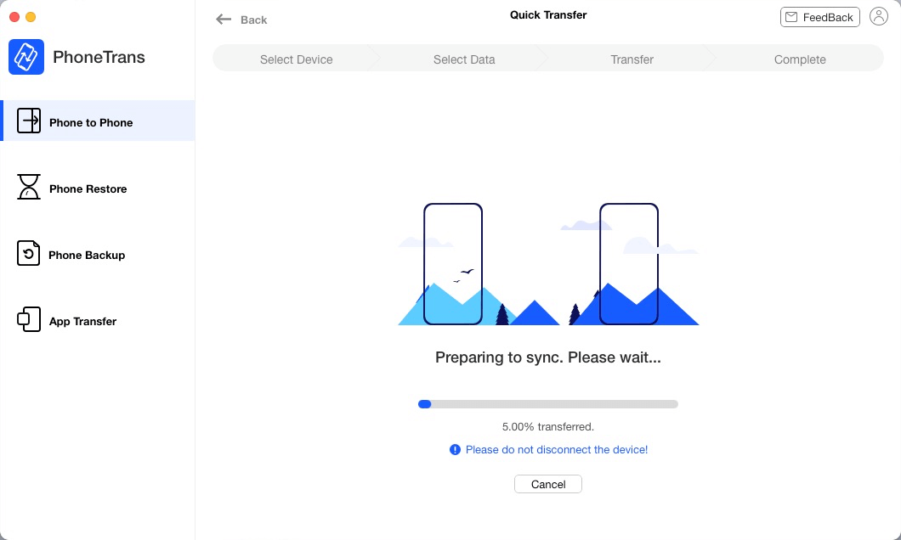Click the blue info icon near disconnect warning
901x540 pixels.
coord(456,449)
